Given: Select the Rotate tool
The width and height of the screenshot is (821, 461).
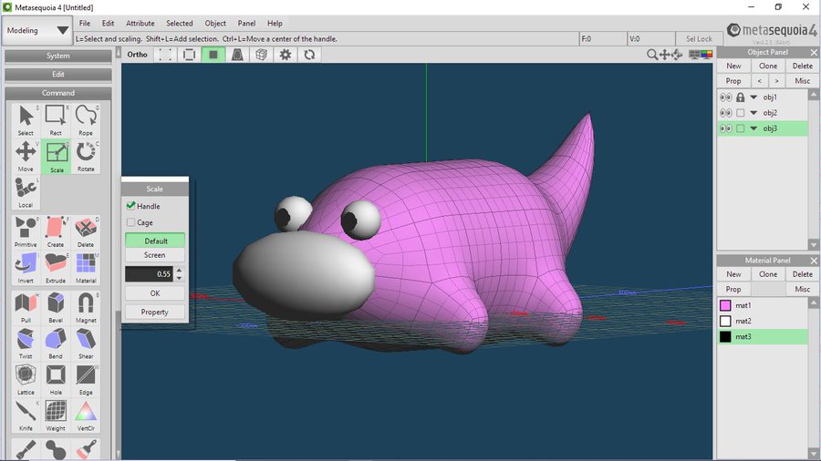Looking at the screenshot, I should 86,157.
